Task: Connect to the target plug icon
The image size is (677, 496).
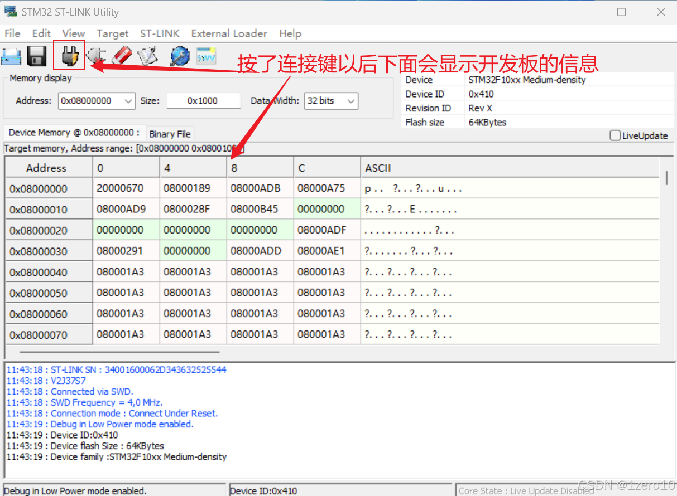Action: pyautogui.click(x=69, y=56)
